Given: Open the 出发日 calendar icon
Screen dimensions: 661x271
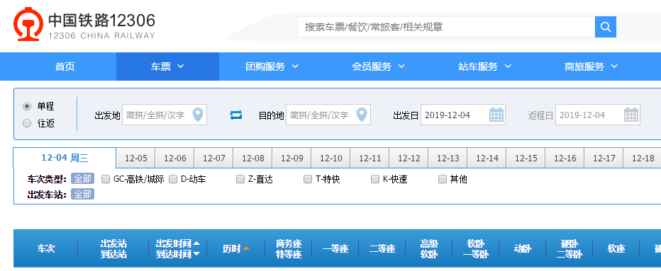Looking at the screenshot, I should 496,115.
